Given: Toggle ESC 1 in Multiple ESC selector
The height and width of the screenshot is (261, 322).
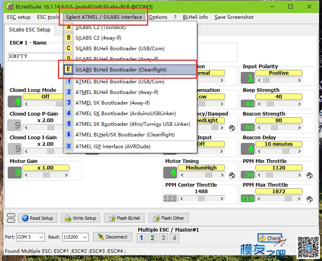Looking at the screenshot, I should 141,238.
